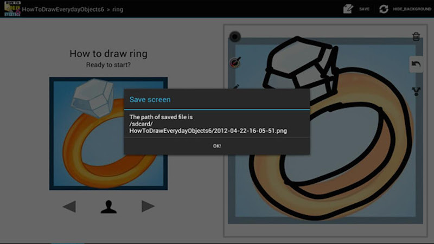
Task: Click the refresh arrows icon beside HIDE_BACKGROUND
Action: tap(384, 9)
